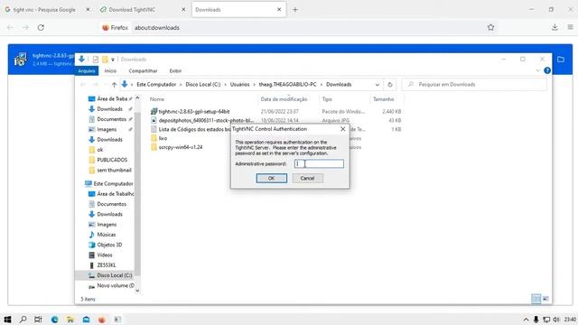Open Firefox from the taskbar
The width and height of the screenshot is (578, 325).
102,320
